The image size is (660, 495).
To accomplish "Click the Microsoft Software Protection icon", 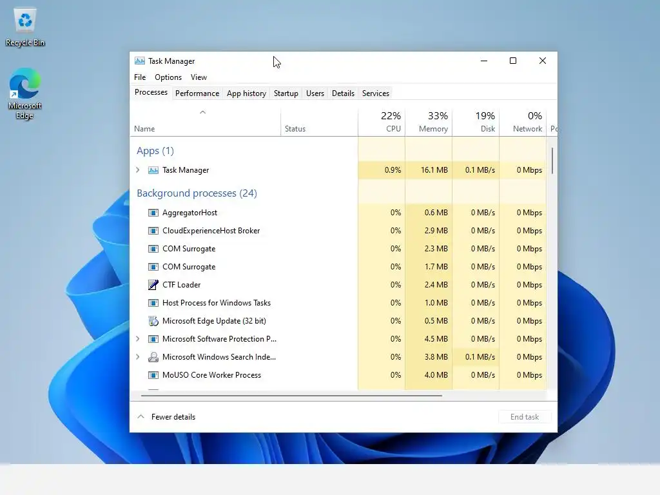I will [153, 339].
